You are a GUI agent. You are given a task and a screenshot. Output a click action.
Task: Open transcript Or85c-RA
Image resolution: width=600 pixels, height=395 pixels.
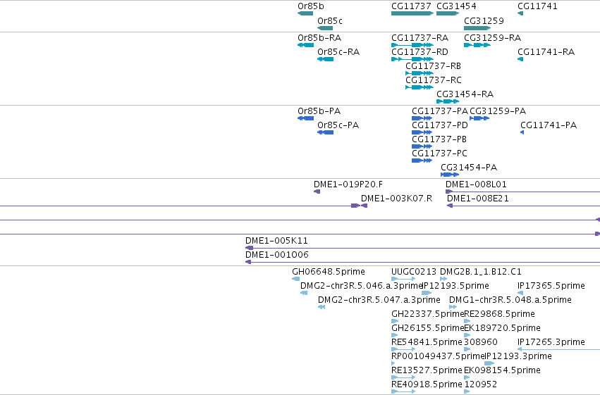tap(326, 59)
